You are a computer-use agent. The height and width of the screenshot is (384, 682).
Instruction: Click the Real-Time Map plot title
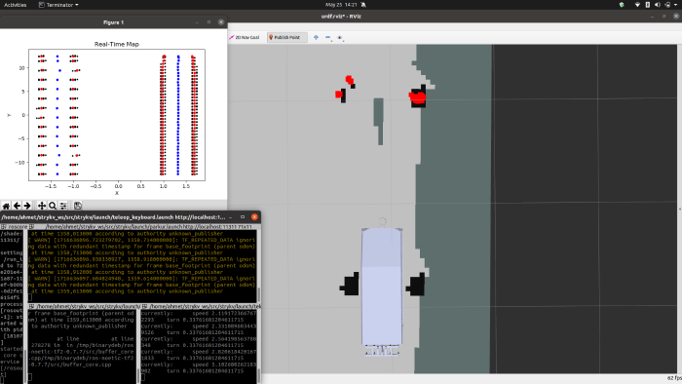pos(117,44)
